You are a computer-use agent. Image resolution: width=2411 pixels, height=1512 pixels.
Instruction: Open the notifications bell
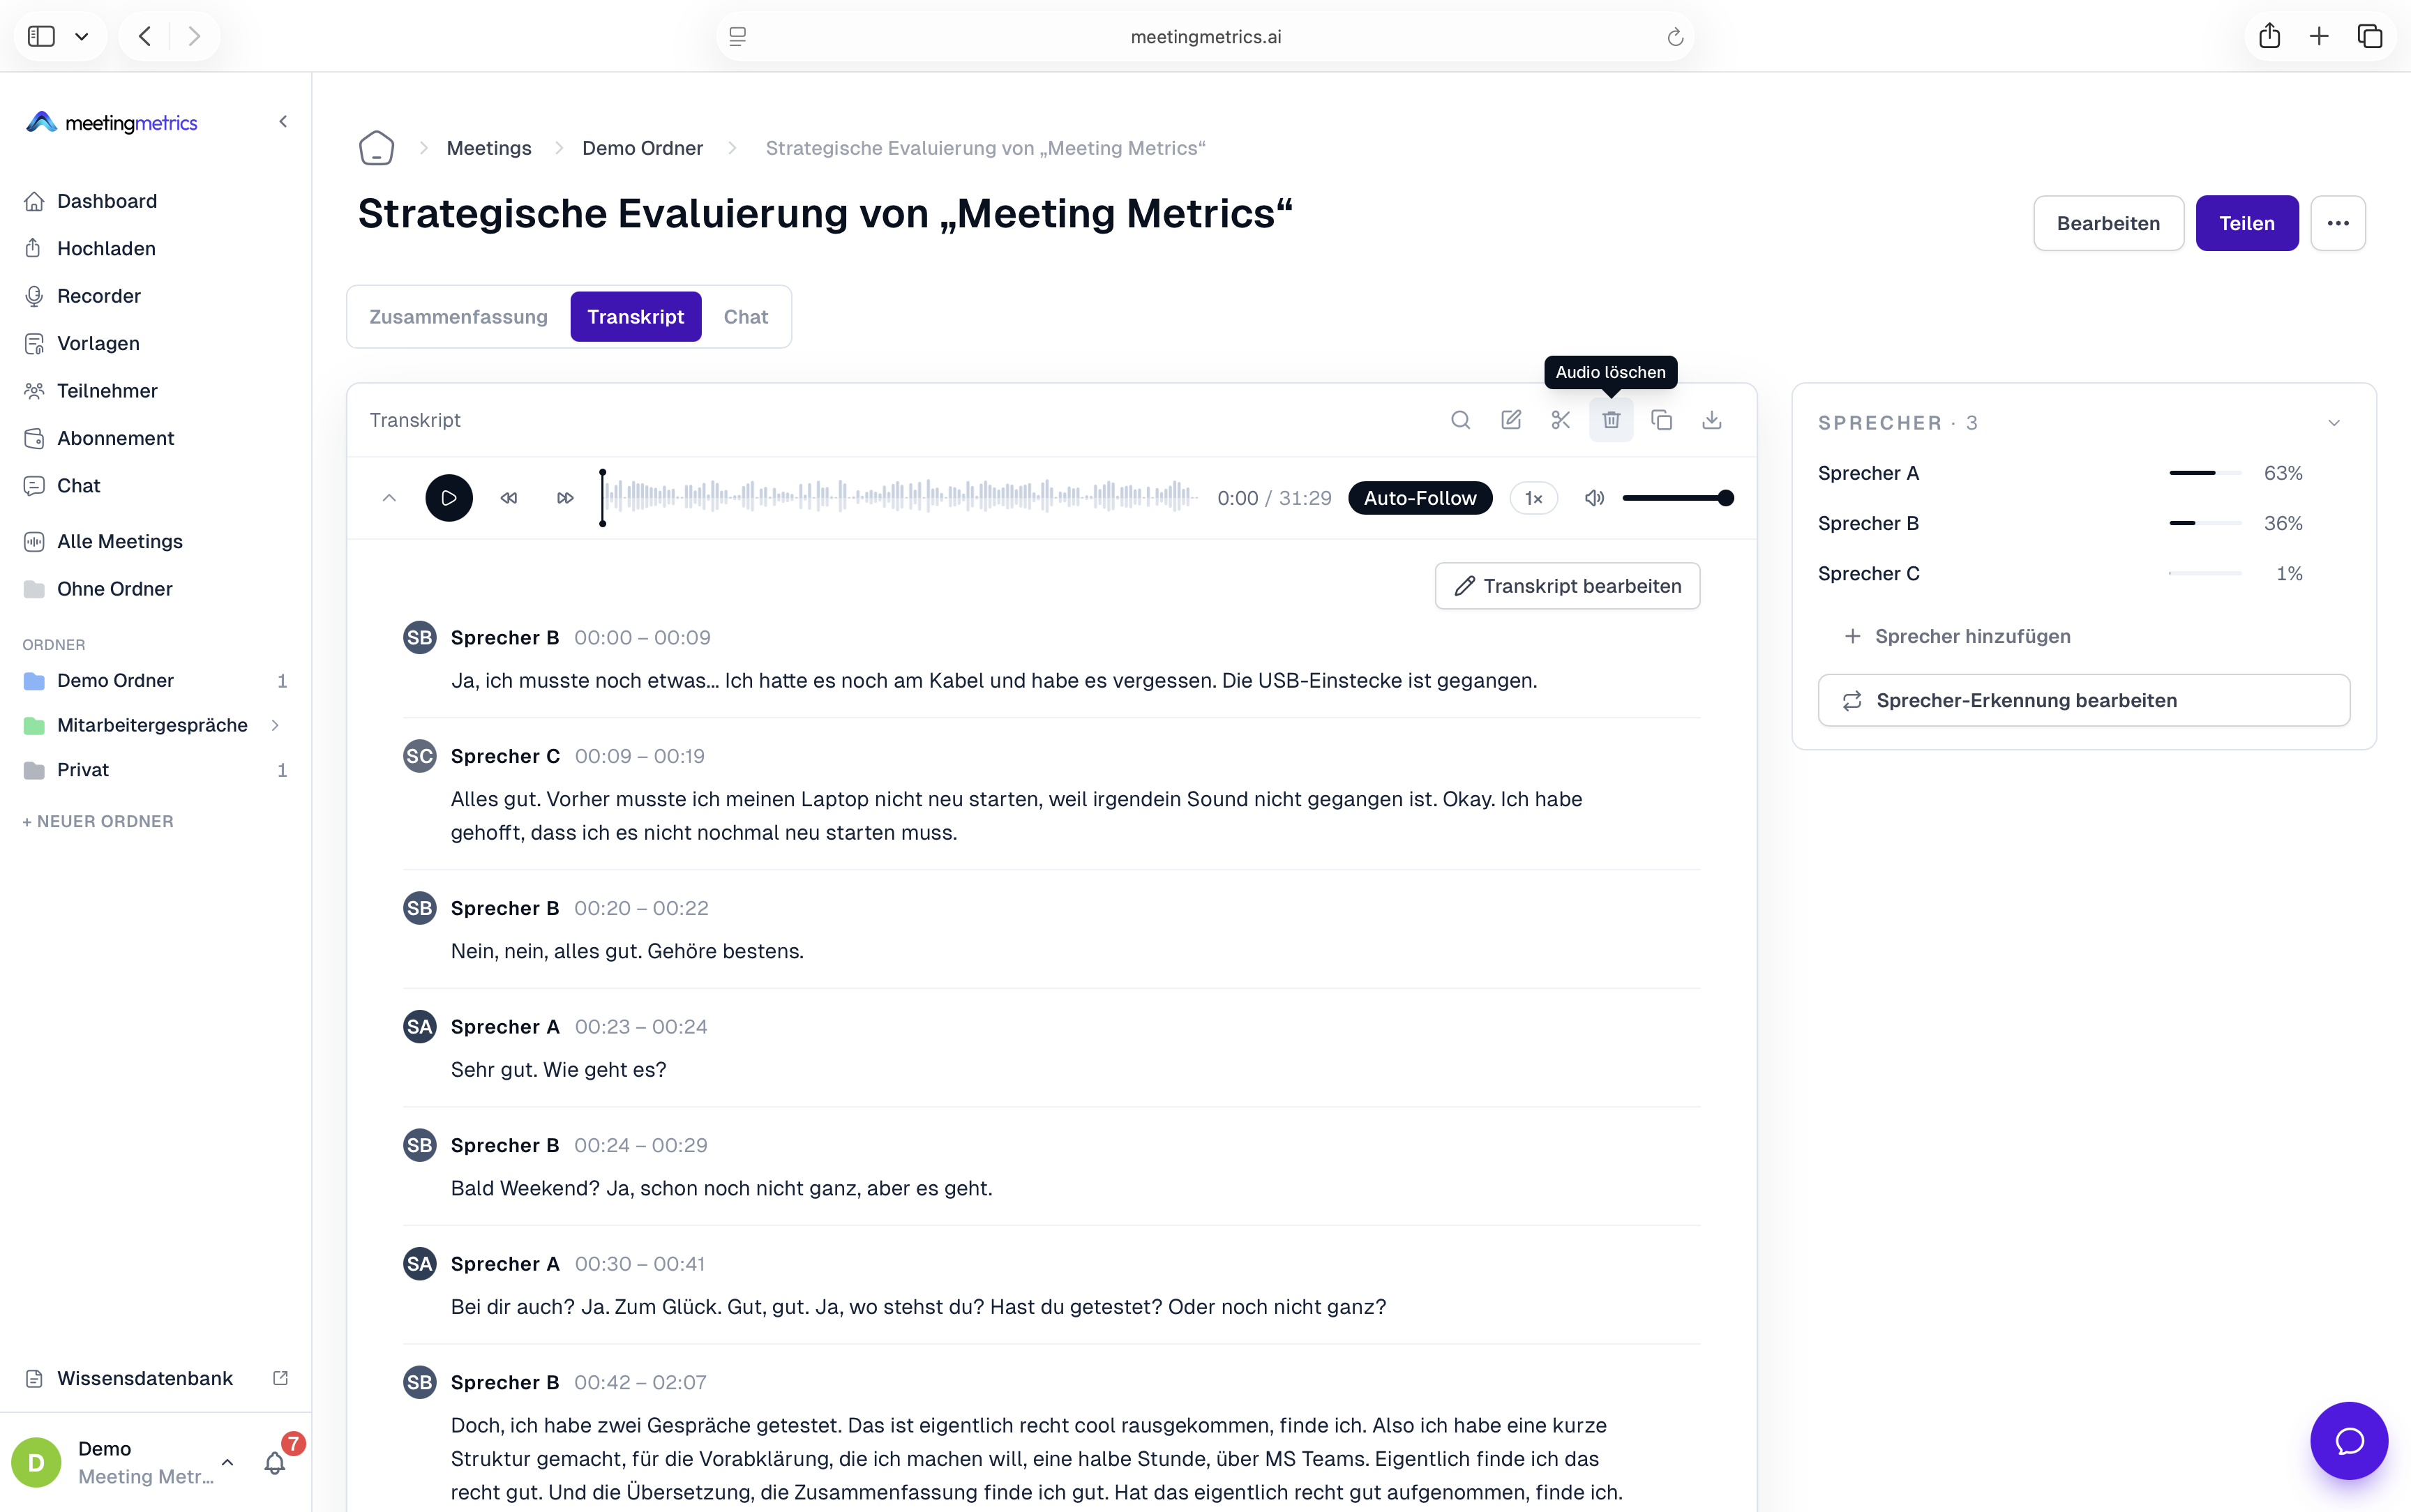coord(275,1463)
